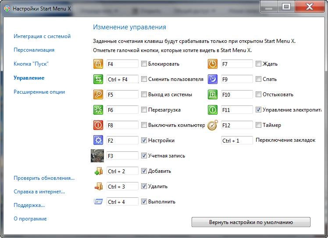Click the F2 hotkey field
The image size is (328, 238).
122,140
